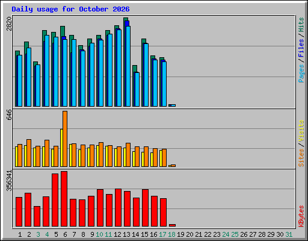Click the Sites legend label

(301, 158)
